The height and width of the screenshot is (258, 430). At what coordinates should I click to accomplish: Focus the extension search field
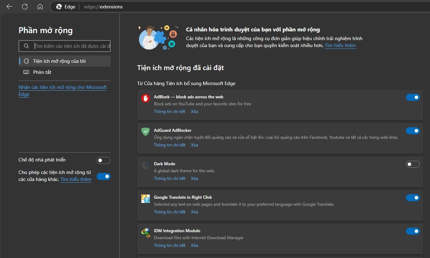pos(65,46)
